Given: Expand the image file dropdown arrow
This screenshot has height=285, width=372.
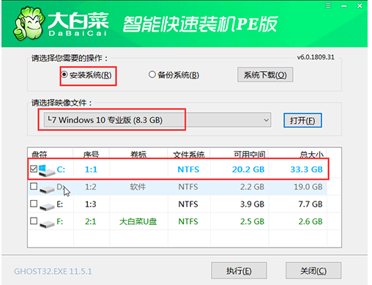Looking at the screenshot, I should tap(266, 120).
